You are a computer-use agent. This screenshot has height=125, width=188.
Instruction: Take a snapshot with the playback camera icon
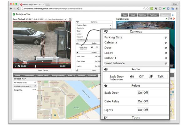tap(19, 66)
